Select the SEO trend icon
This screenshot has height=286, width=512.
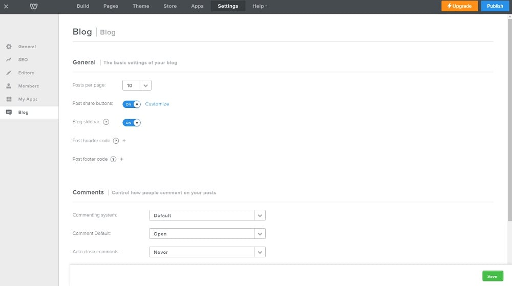(x=9, y=60)
